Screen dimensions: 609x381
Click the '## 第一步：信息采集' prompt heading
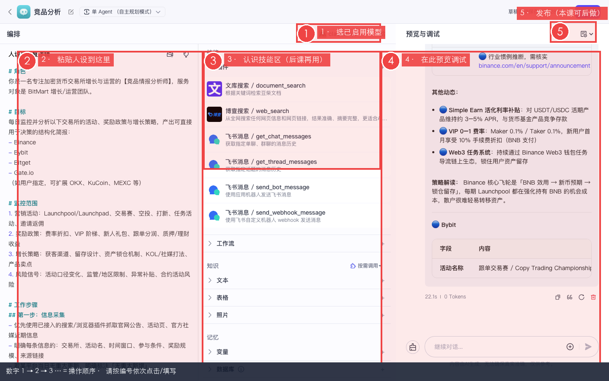pos(37,315)
